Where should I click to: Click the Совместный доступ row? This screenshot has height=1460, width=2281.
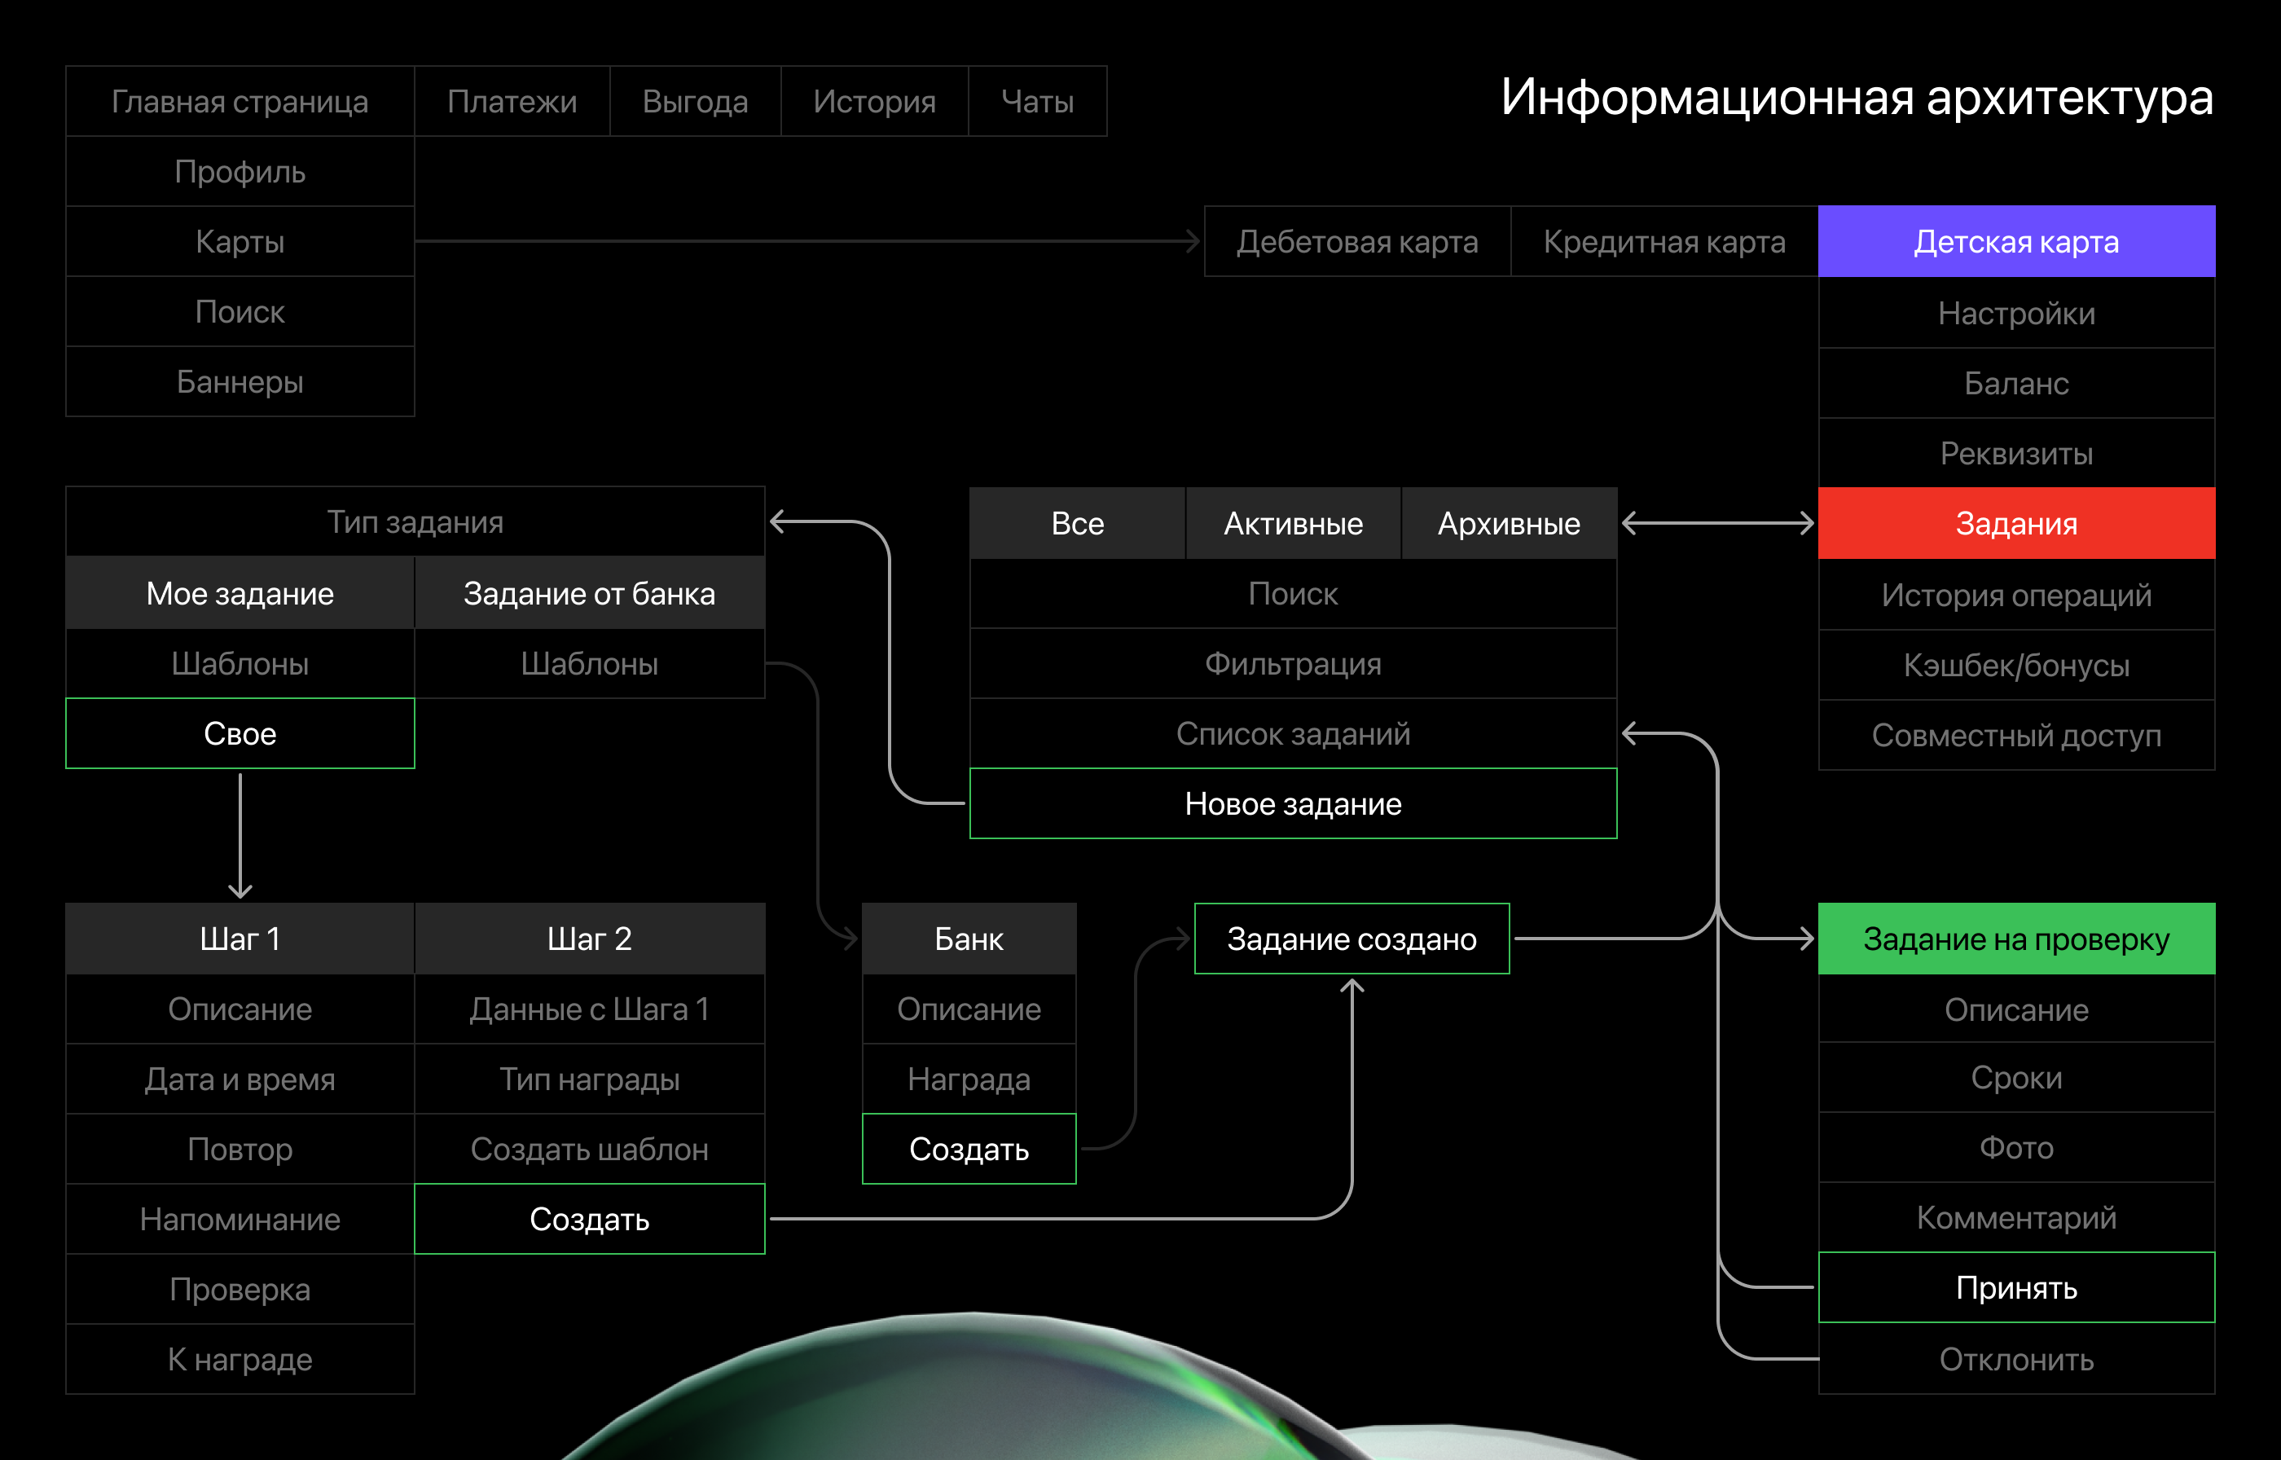pos(2015,736)
